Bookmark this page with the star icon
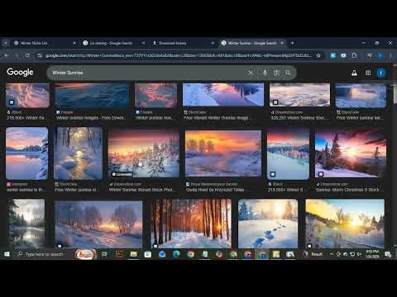The image size is (397, 297). point(318,55)
